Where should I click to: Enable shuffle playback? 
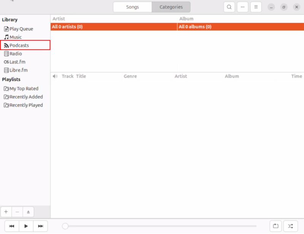(290, 226)
